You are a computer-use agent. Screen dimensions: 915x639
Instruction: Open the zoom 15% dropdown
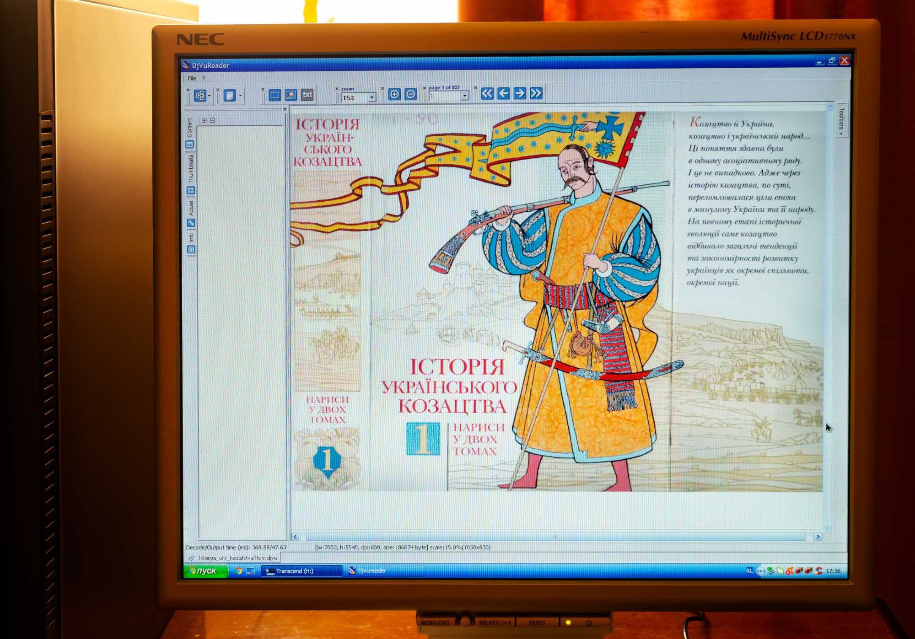(x=371, y=97)
